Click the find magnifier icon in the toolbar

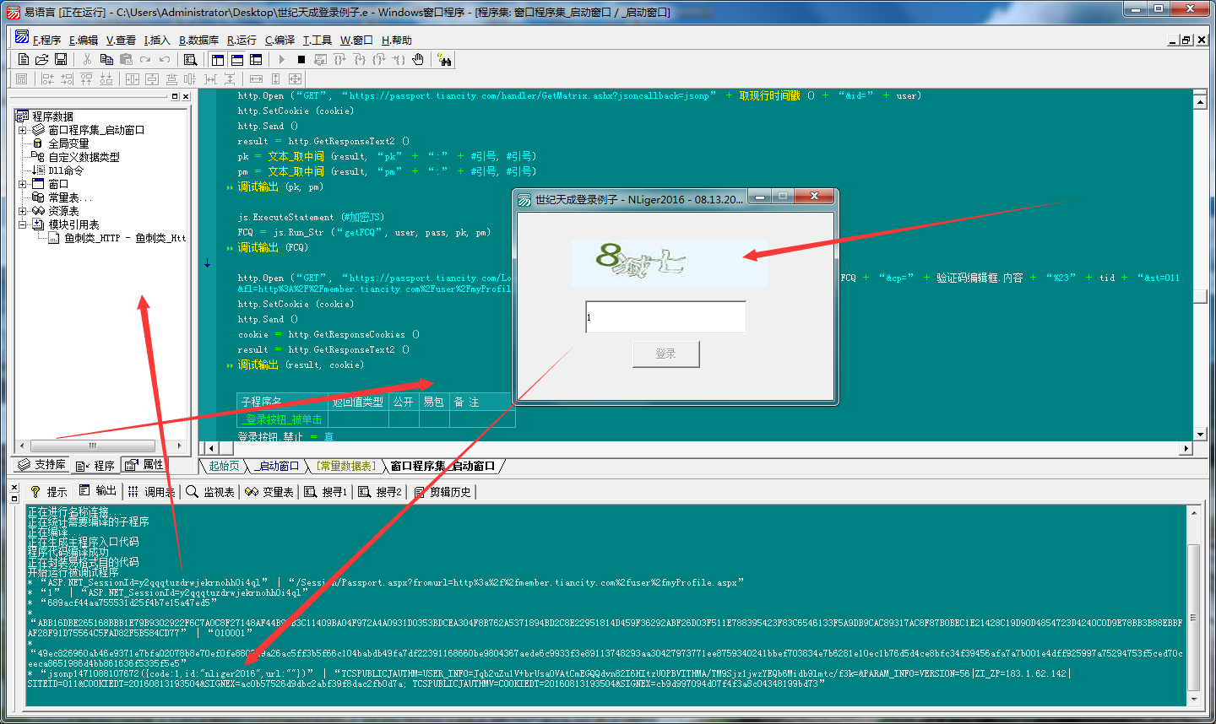tap(191, 59)
